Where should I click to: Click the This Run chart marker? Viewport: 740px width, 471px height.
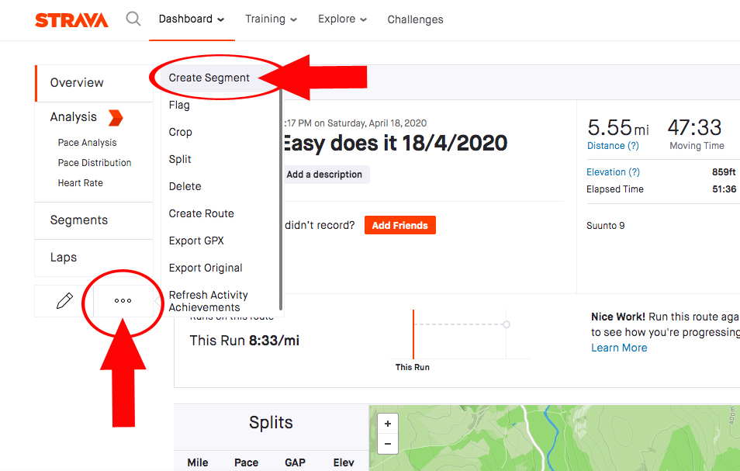pos(413,335)
